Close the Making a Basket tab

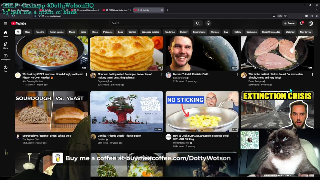coord(130,10)
